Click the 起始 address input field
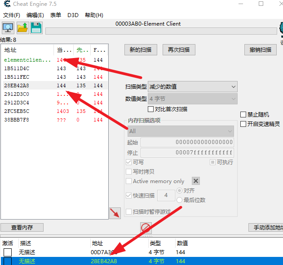Screen dimensions: 283x265 187,142
